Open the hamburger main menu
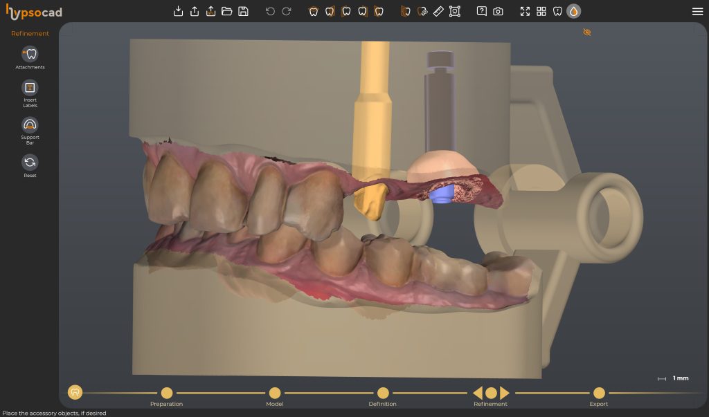 697,11
